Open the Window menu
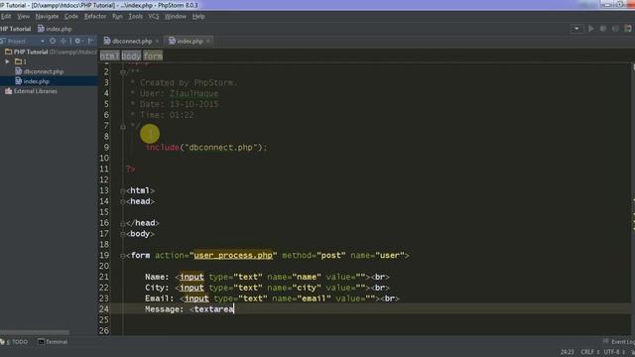This screenshot has height=357, width=635. [176, 16]
